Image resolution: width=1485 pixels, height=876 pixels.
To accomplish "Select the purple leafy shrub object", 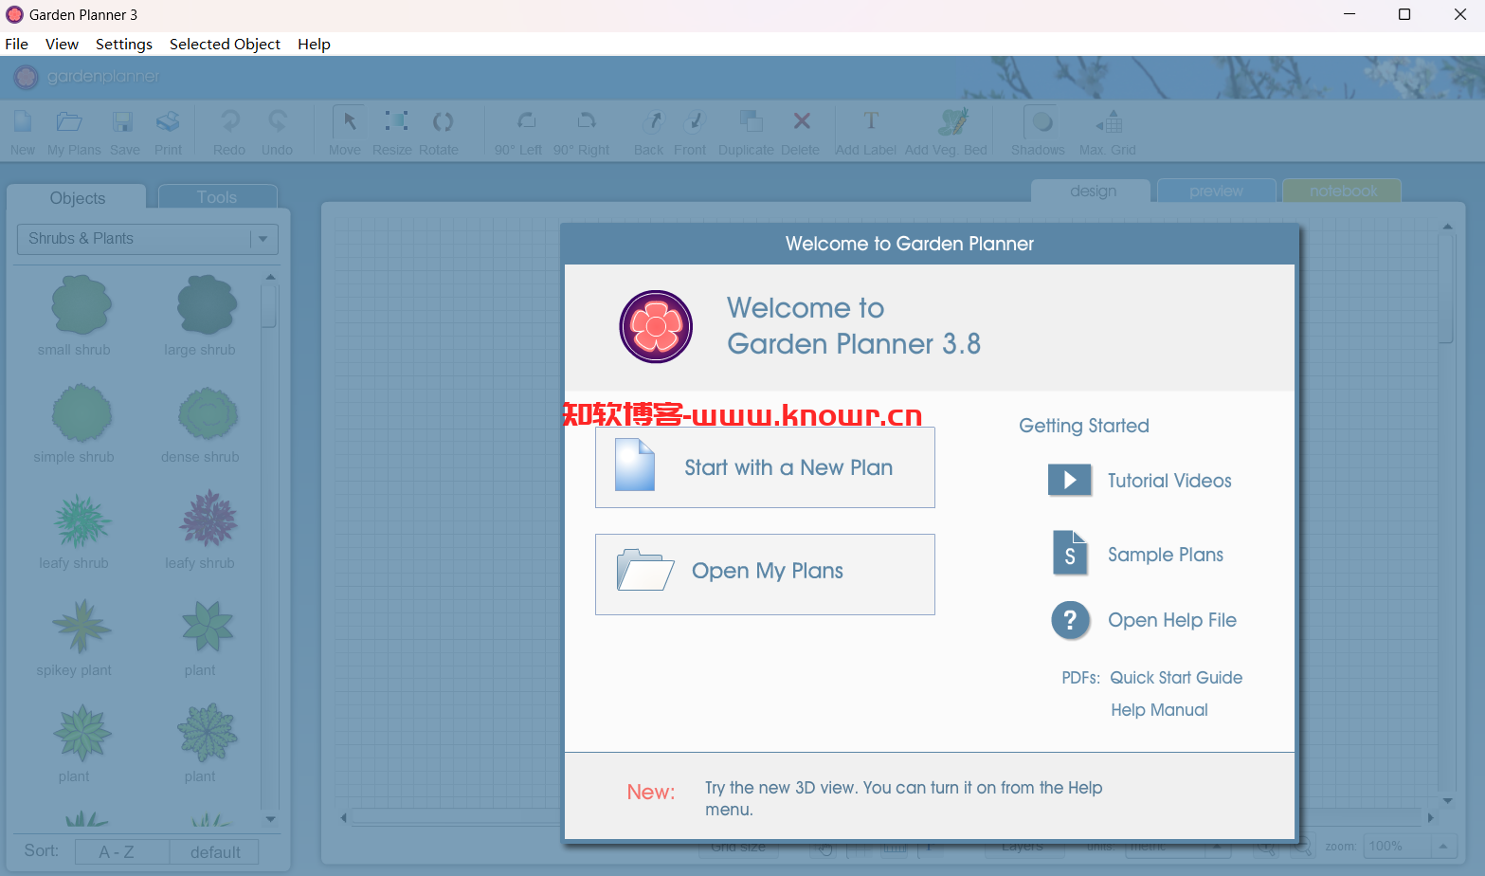I will pyautogui.click(x=207, y=520).
